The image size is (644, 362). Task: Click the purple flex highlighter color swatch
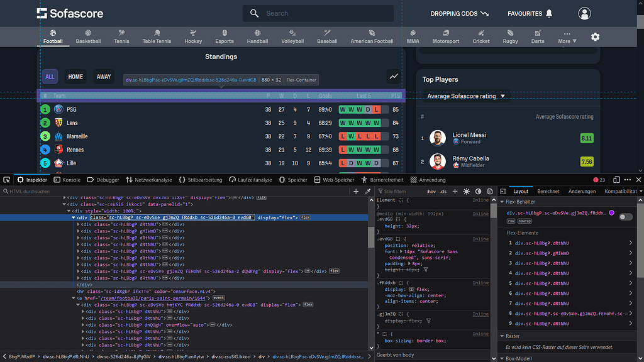click(611, 214)
